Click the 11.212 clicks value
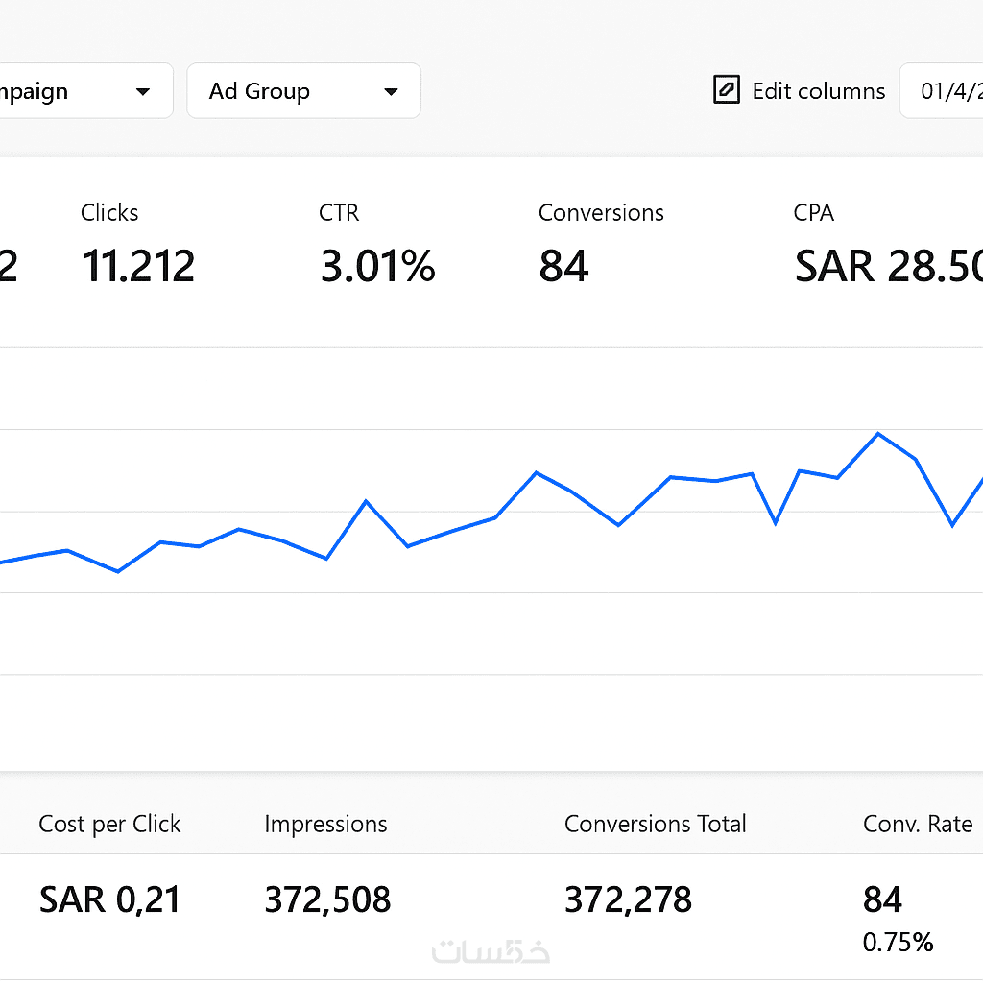The image size is (983, 983). pyautogui.click(x=138, y=266)
